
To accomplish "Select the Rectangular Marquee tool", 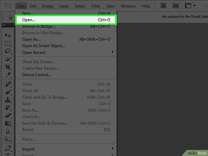I will (8, 43).
